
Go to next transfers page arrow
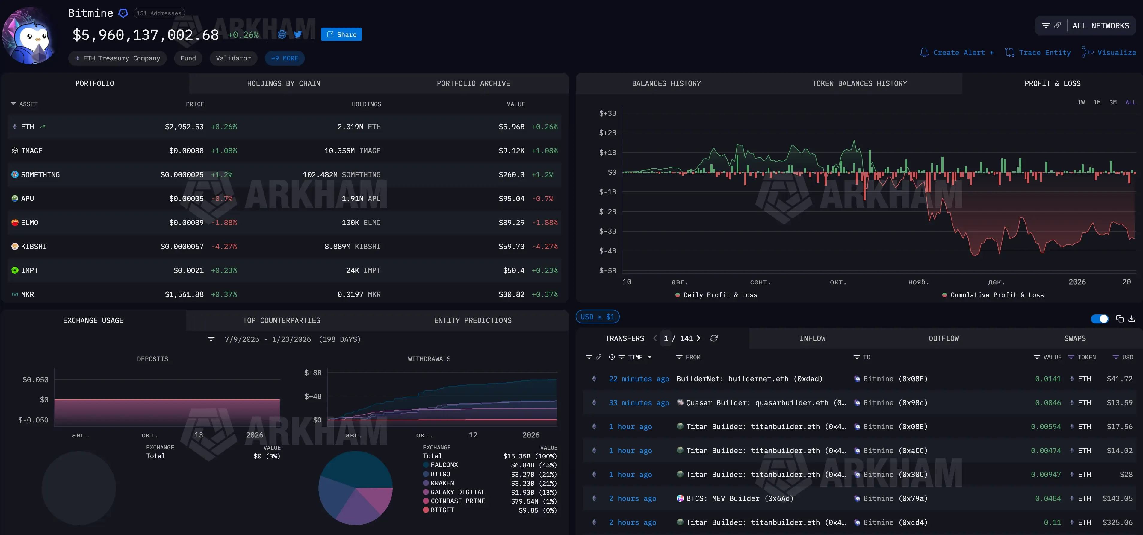(698, 338)
